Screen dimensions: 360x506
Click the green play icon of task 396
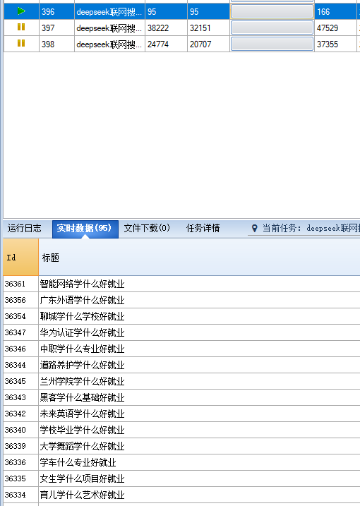click(21, 11)
